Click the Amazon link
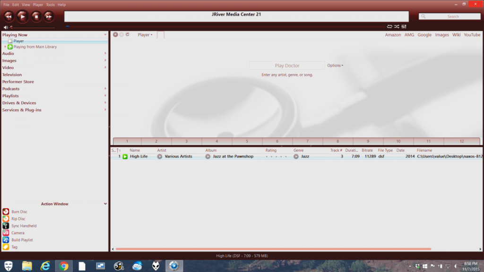Viewport: 484px width, 272px height. pyautogui.click(x=393, y=35)
